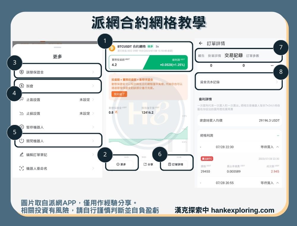Viewport: 297px width, 226px height.
Task: Click the dollar-coin icon beside 加倉
Action: [x=22, y=86]
